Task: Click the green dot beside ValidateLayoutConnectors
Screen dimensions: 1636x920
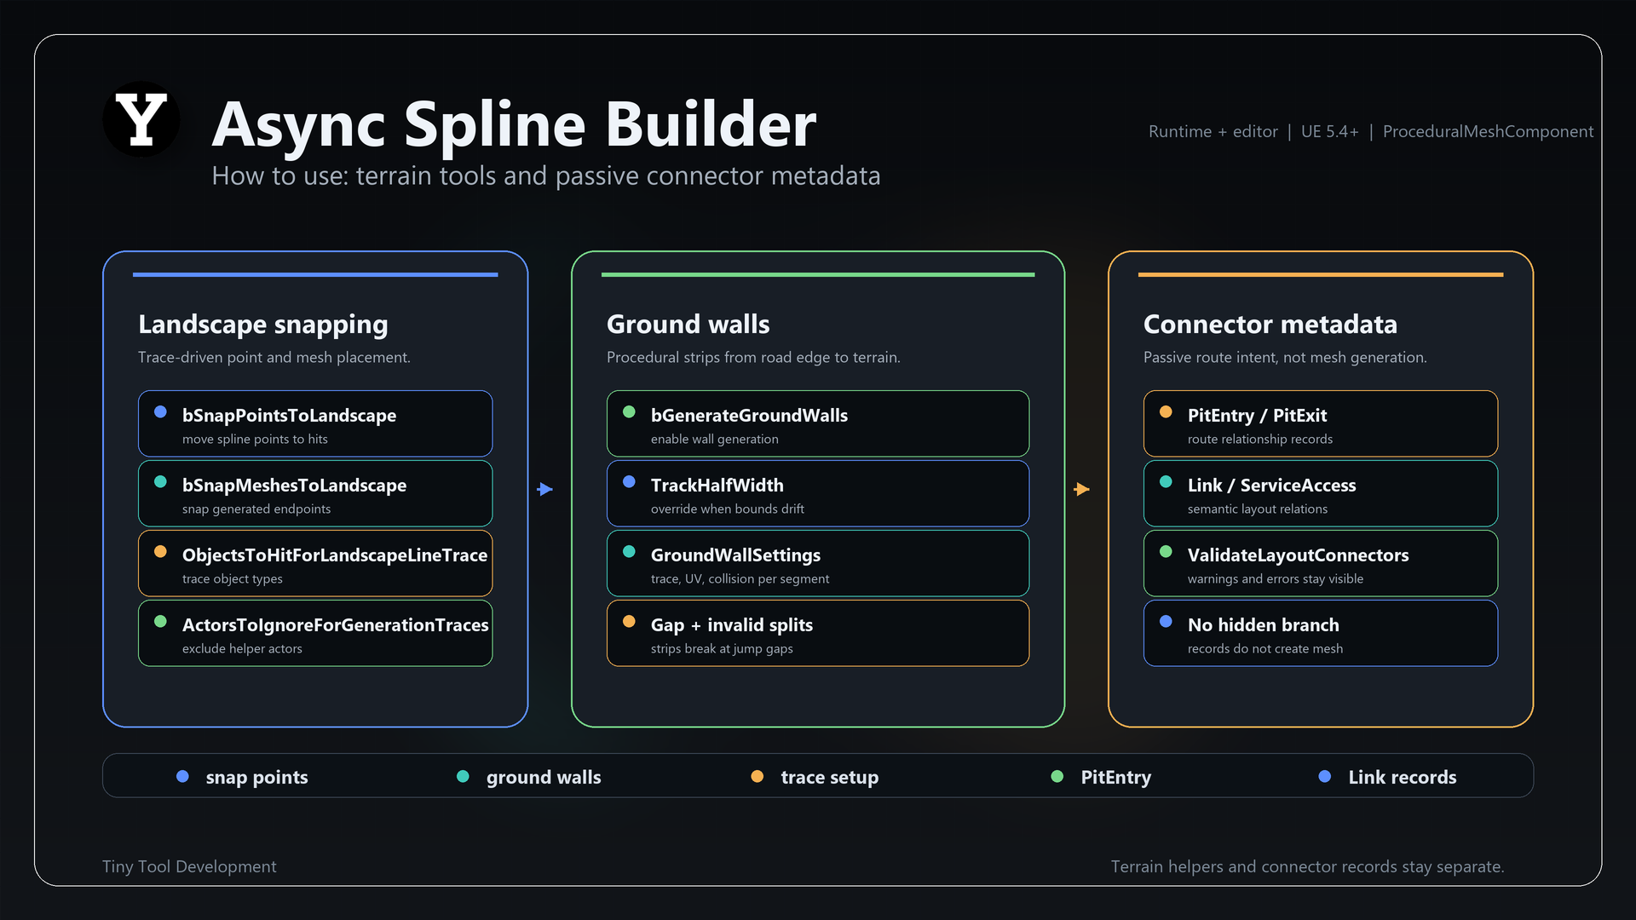Action: 1166,551
